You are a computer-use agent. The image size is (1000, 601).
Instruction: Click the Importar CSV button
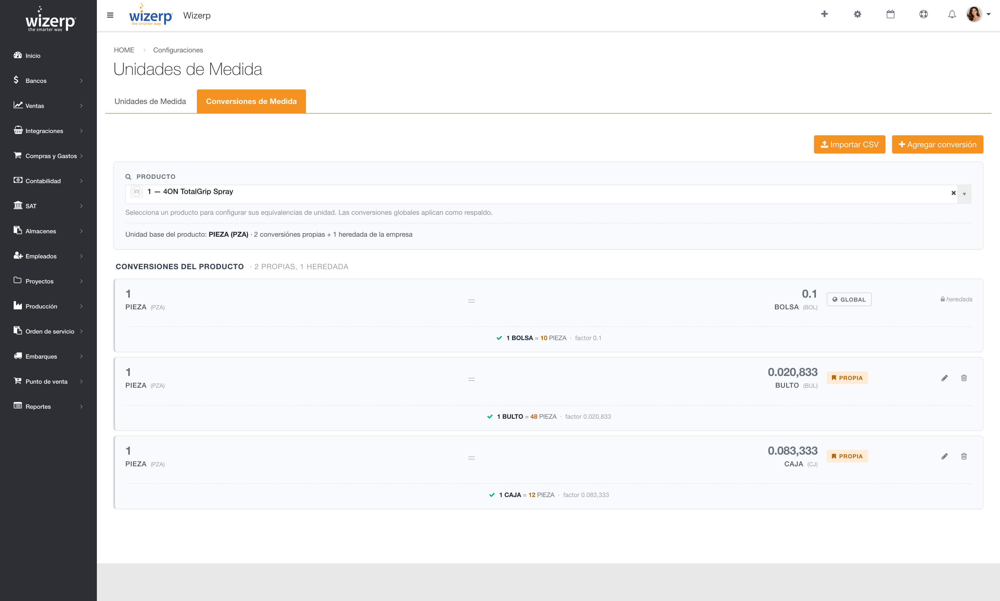(849, 145)
